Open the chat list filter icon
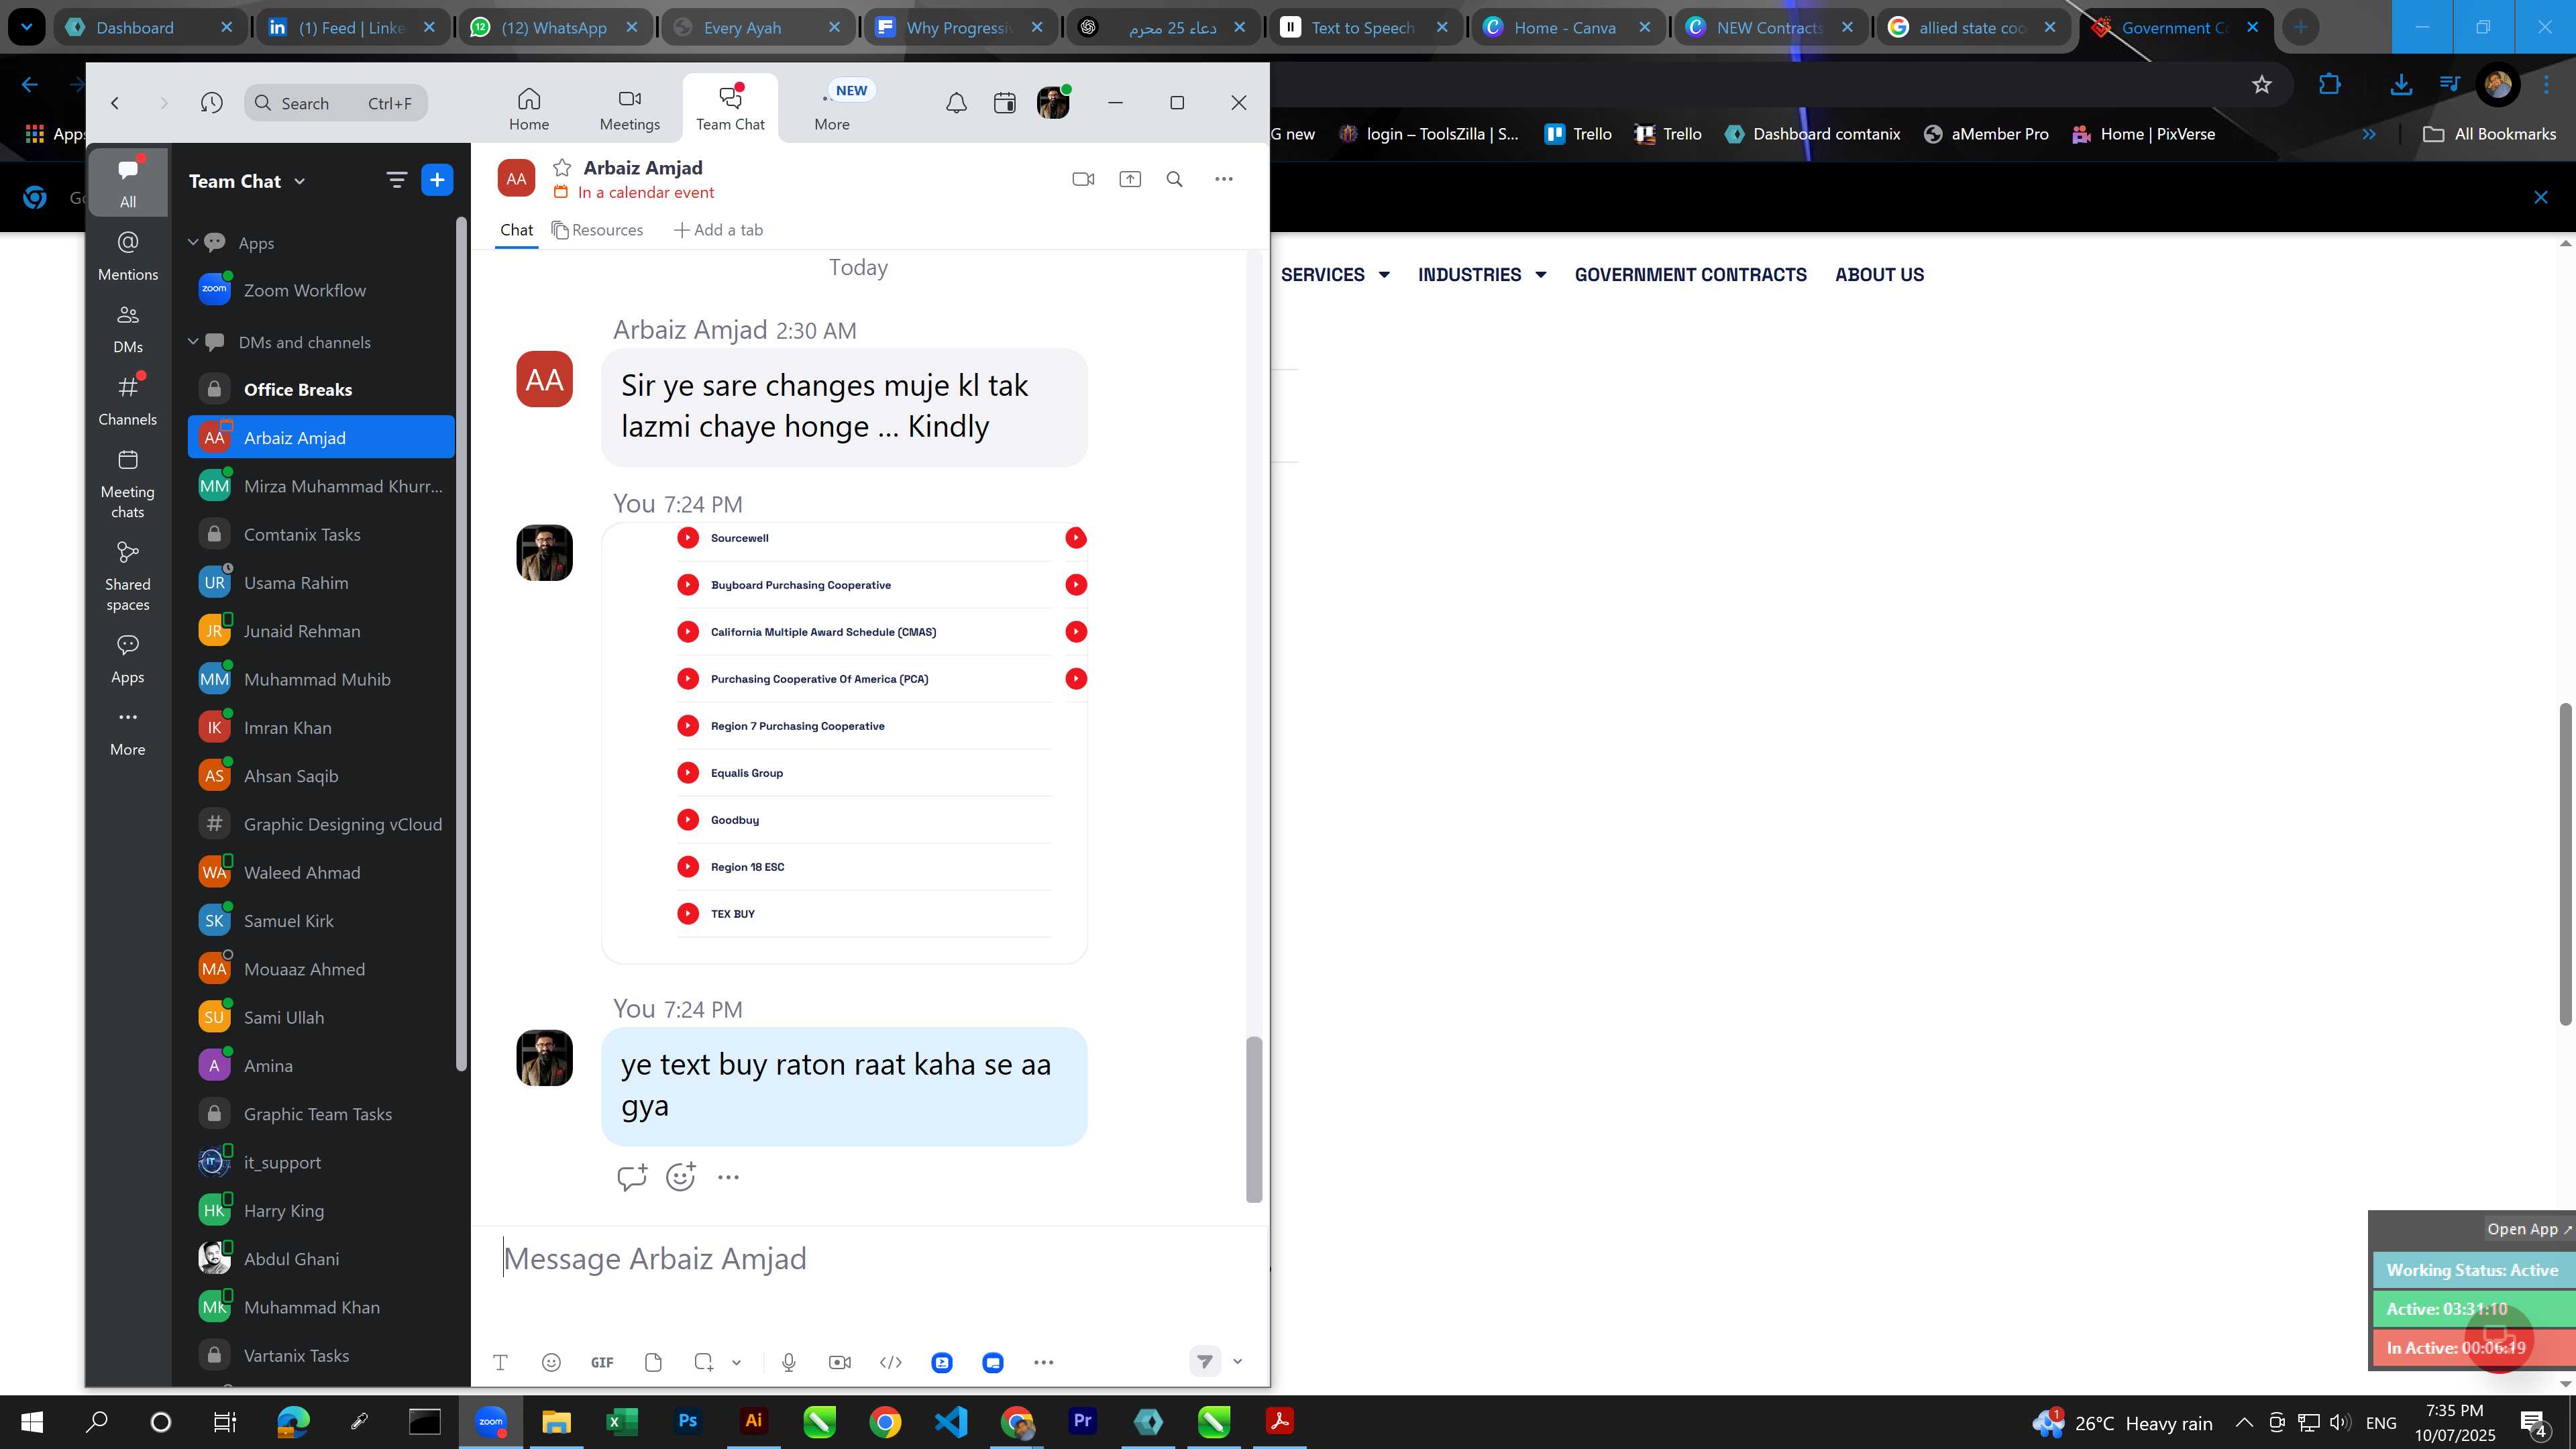Image resolution: width=2576 pixels, height=1449 pixels. point(396,180)
